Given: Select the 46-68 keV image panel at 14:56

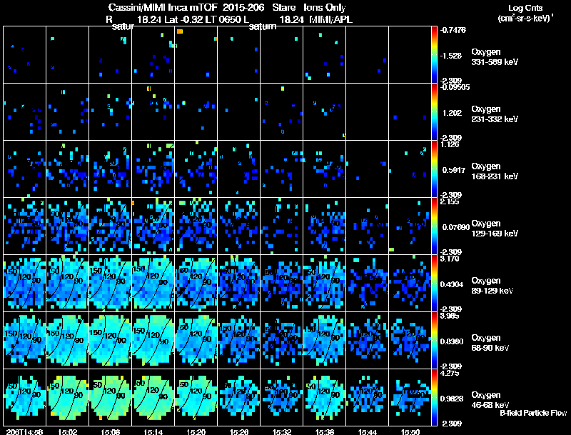Looking at the screenshot, I should coord(25,397).
